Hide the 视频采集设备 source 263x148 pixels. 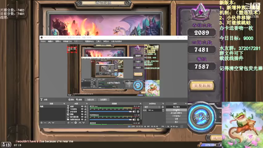82,119
